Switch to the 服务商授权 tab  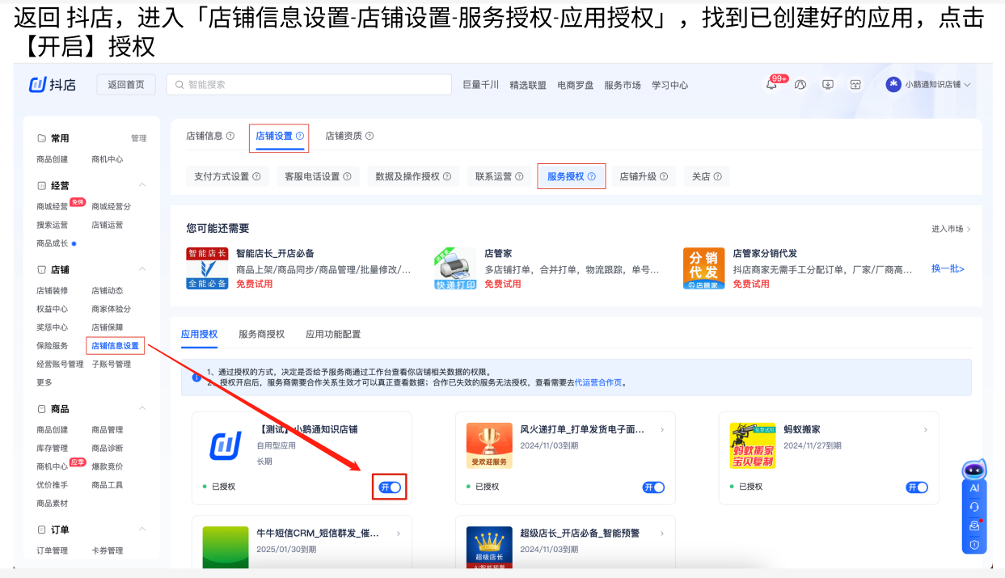point(261,334)
